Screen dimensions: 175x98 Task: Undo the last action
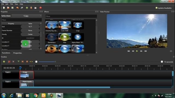(17, 8)
